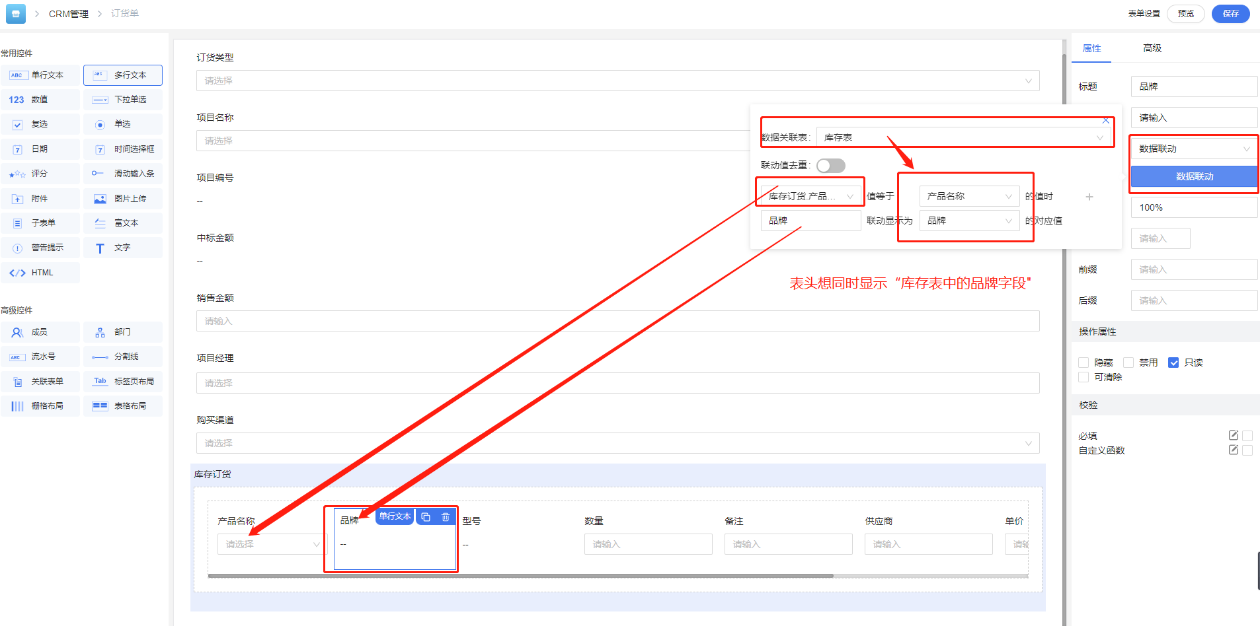
Task: Open 表单设置 form settings
Action: pos(1144,14)
